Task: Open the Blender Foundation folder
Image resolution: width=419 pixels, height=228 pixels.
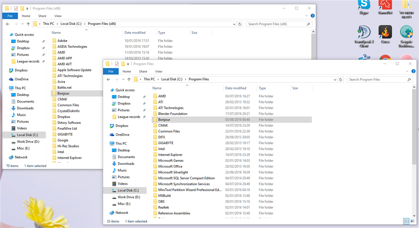Action: pos(173,114)
